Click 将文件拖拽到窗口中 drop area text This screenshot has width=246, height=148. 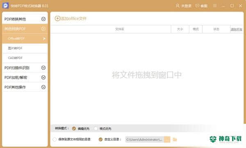147,75
